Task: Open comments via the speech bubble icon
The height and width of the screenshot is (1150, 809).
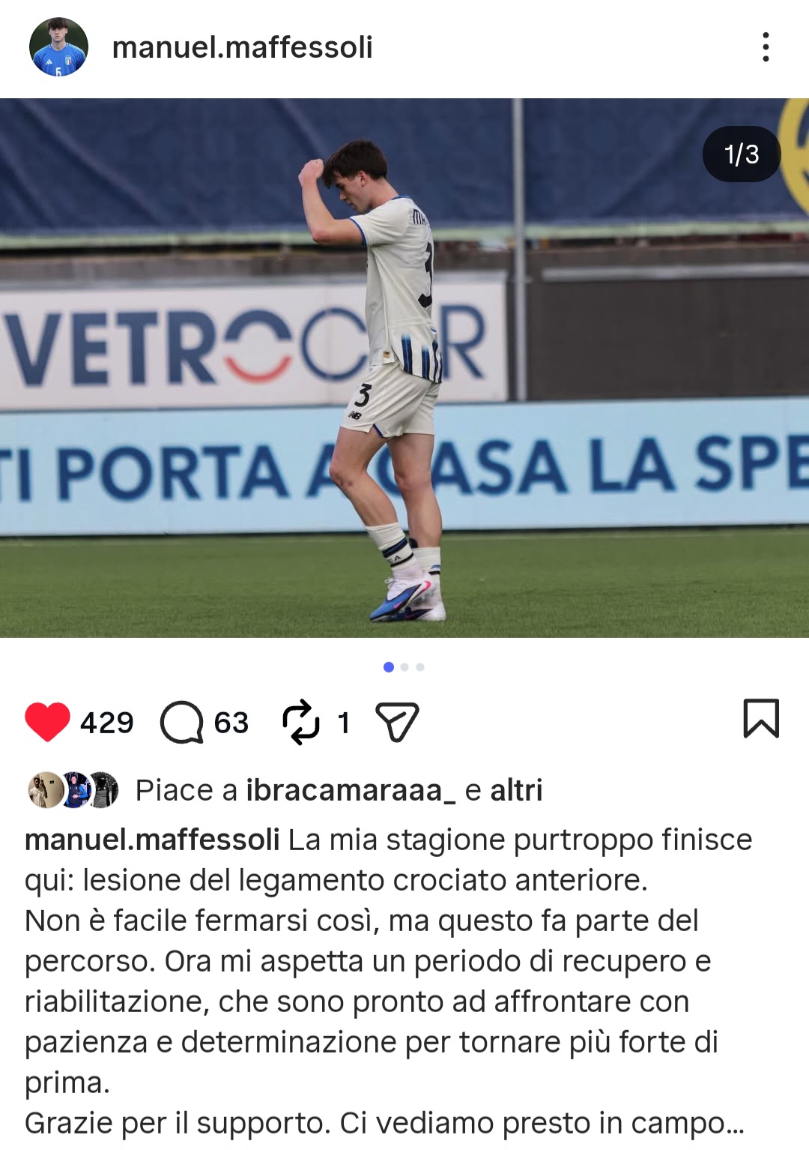Action: tap(182, 722)
